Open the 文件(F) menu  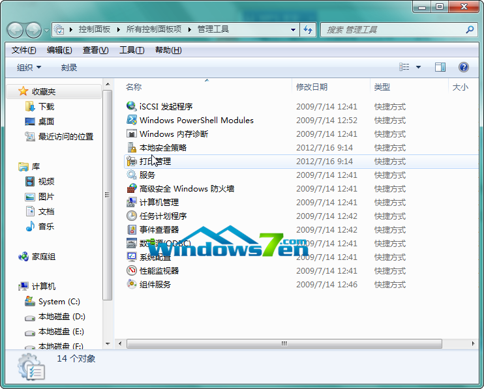pos(23,50)
